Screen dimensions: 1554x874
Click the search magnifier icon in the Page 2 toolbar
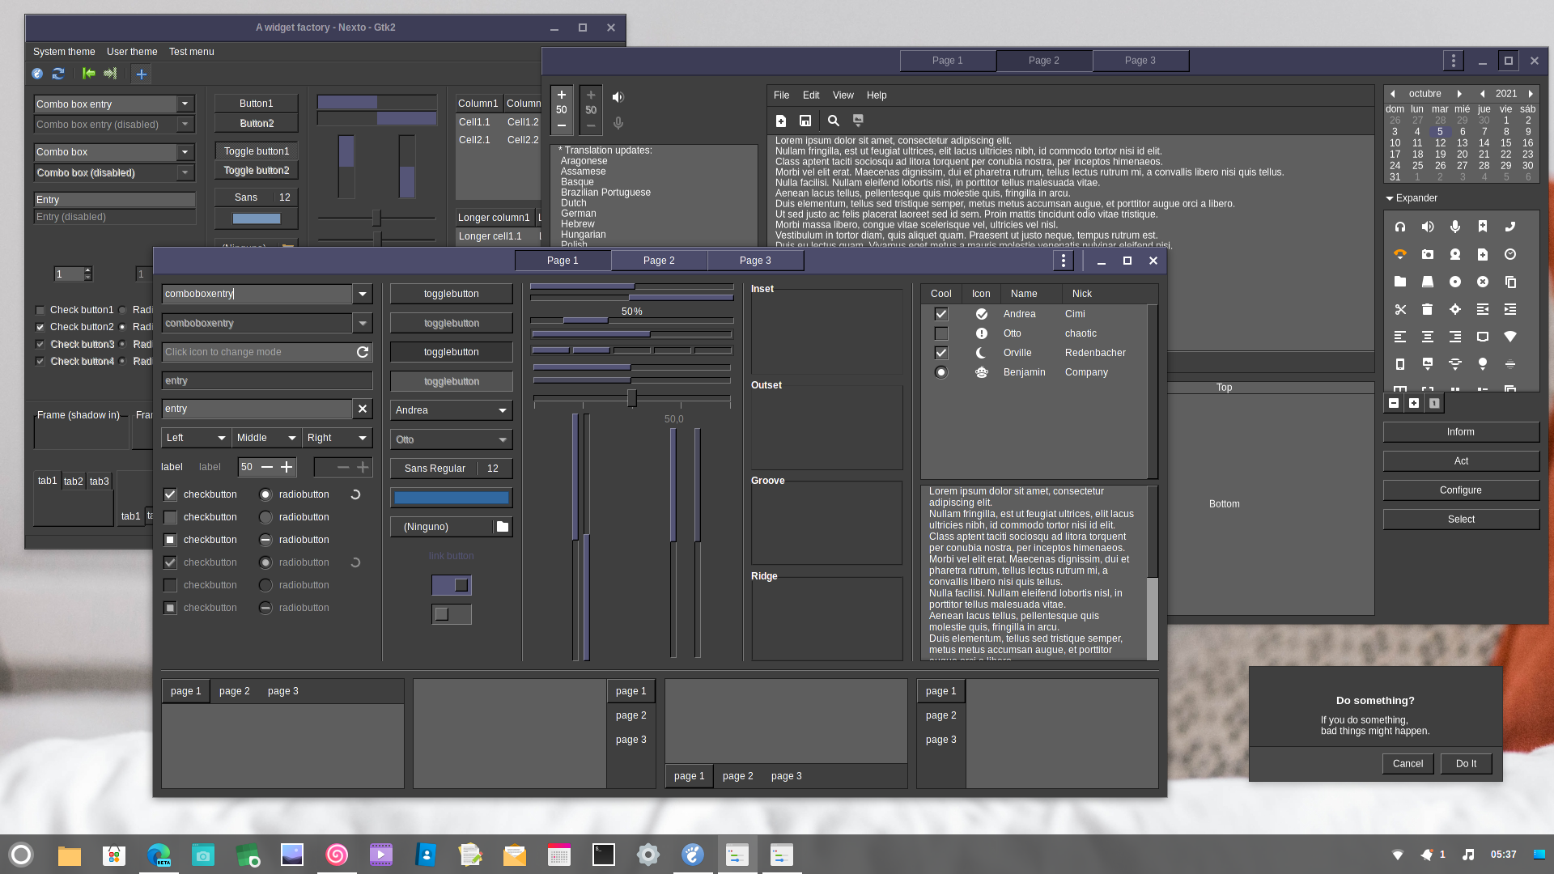pos(834,121)
